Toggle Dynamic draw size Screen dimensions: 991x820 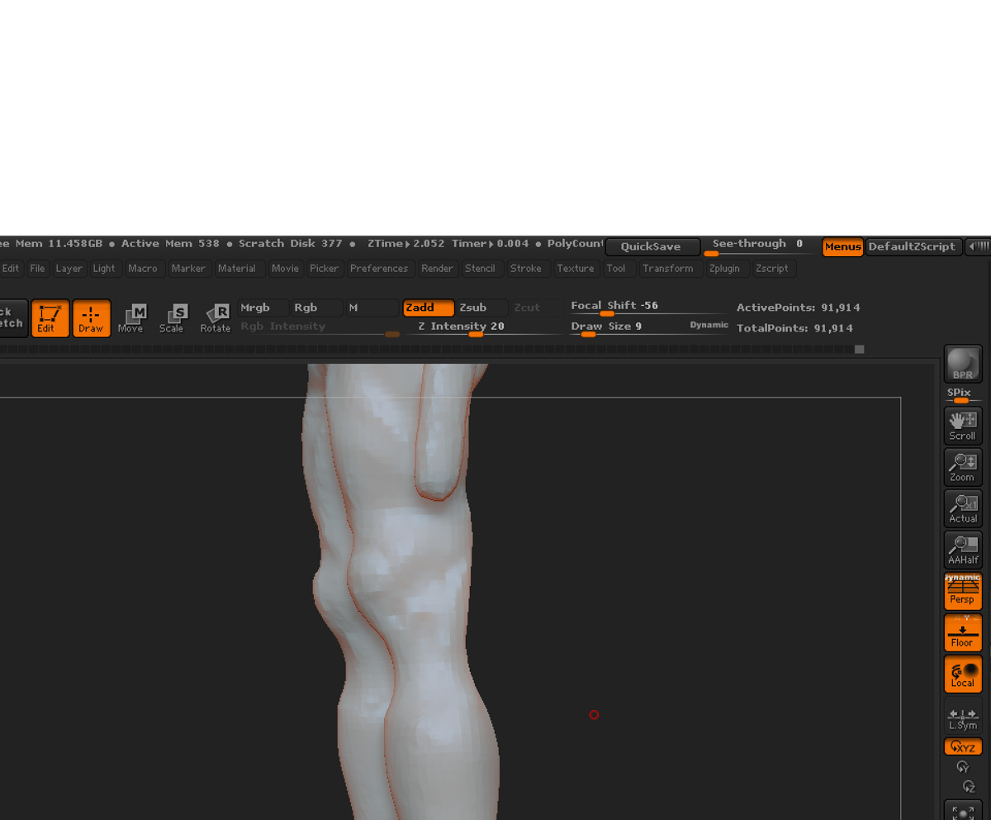709,326
